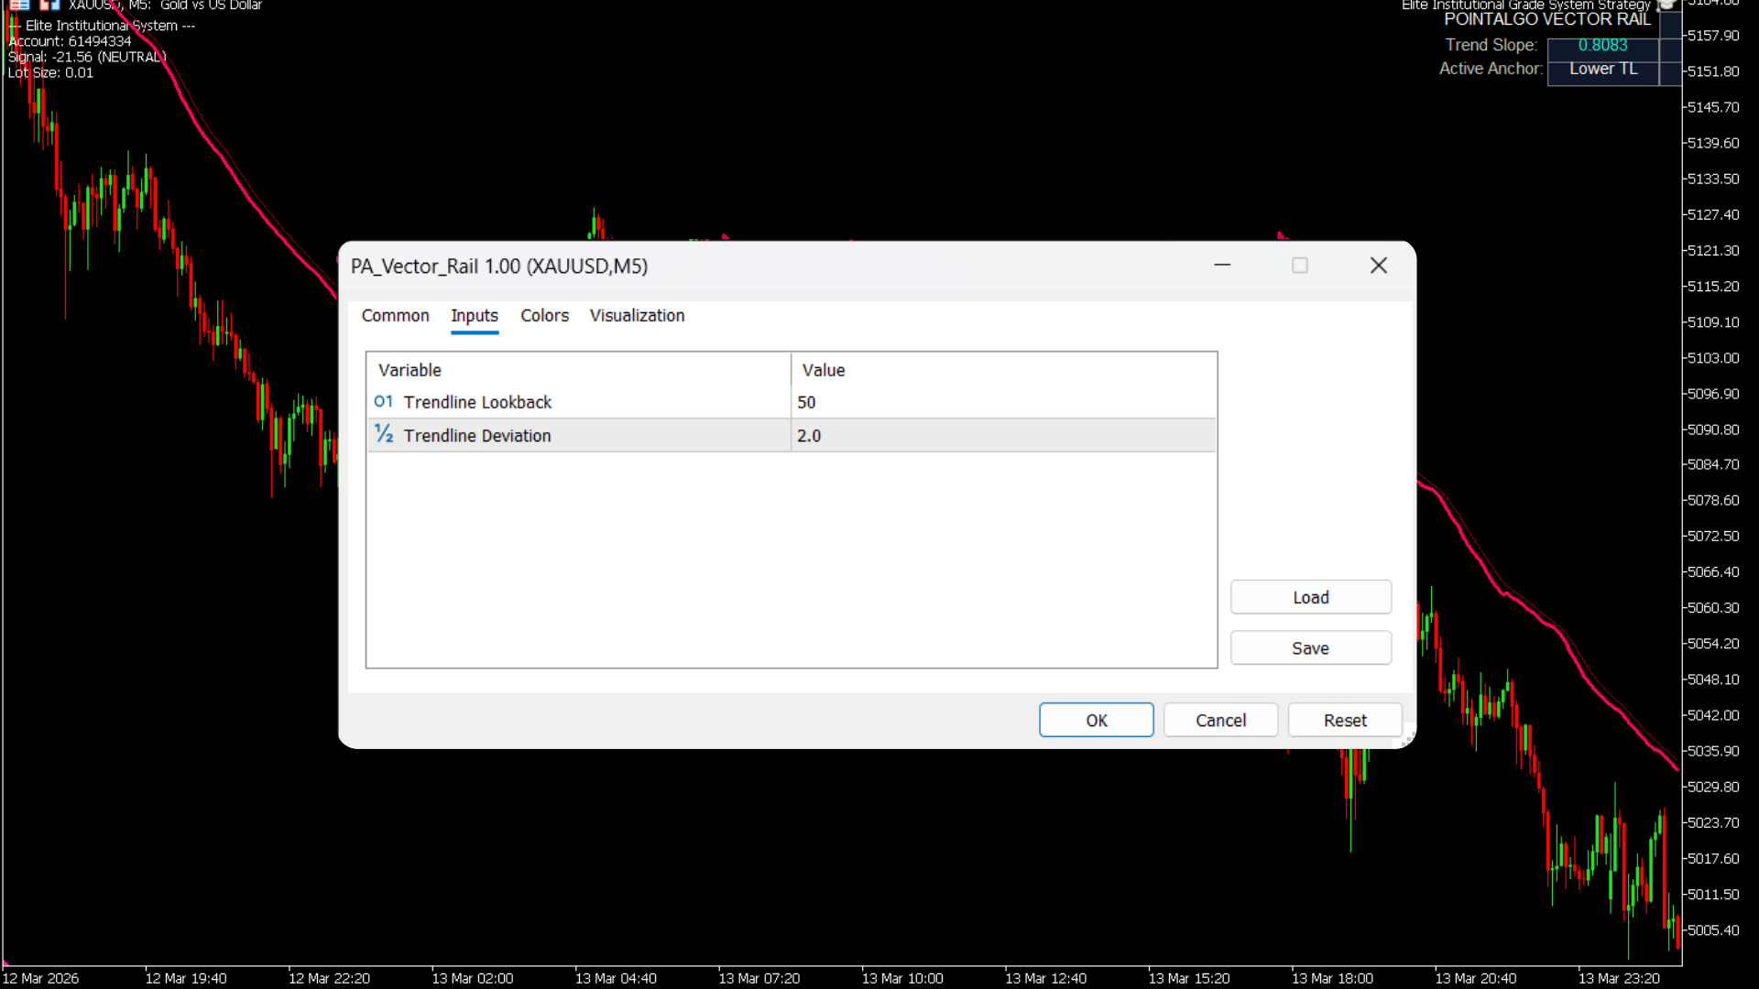
Task: Edit the Trendline Deviation value 2.0
Action: pyautogui.click(x=1002, y=436)
